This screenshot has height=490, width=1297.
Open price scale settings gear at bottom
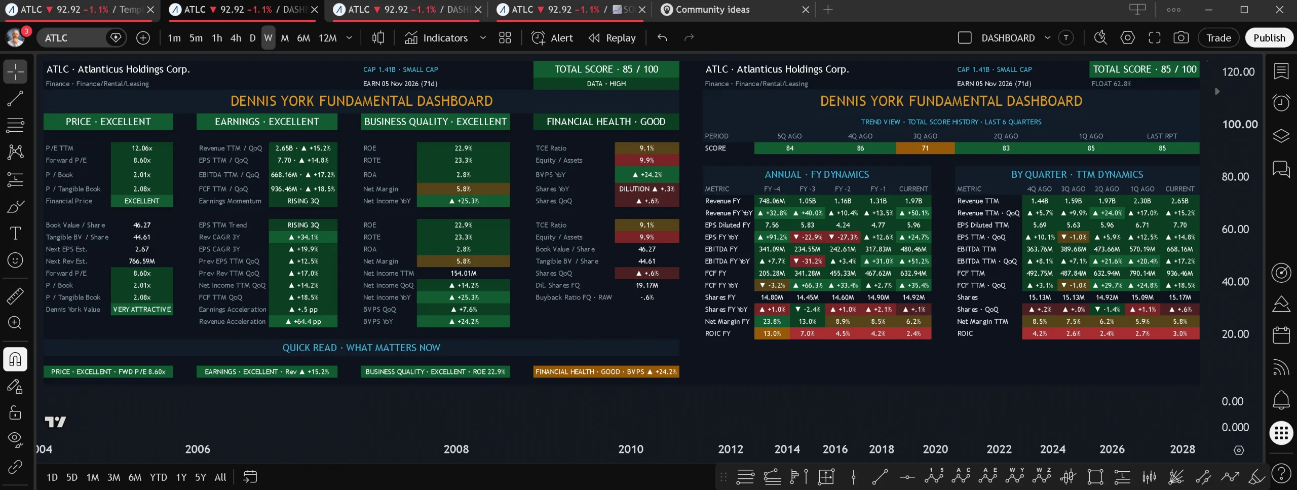[1239, 450]
